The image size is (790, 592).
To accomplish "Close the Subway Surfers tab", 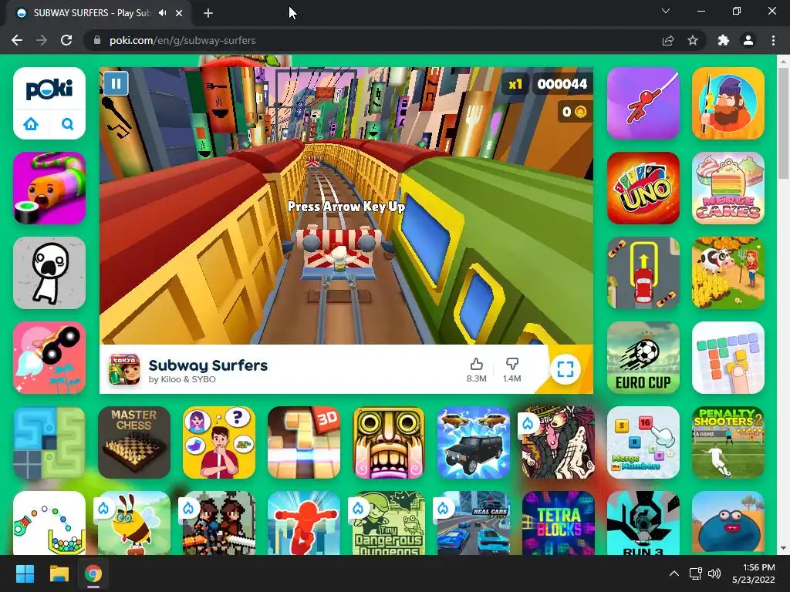I will (x=179, y=13).
